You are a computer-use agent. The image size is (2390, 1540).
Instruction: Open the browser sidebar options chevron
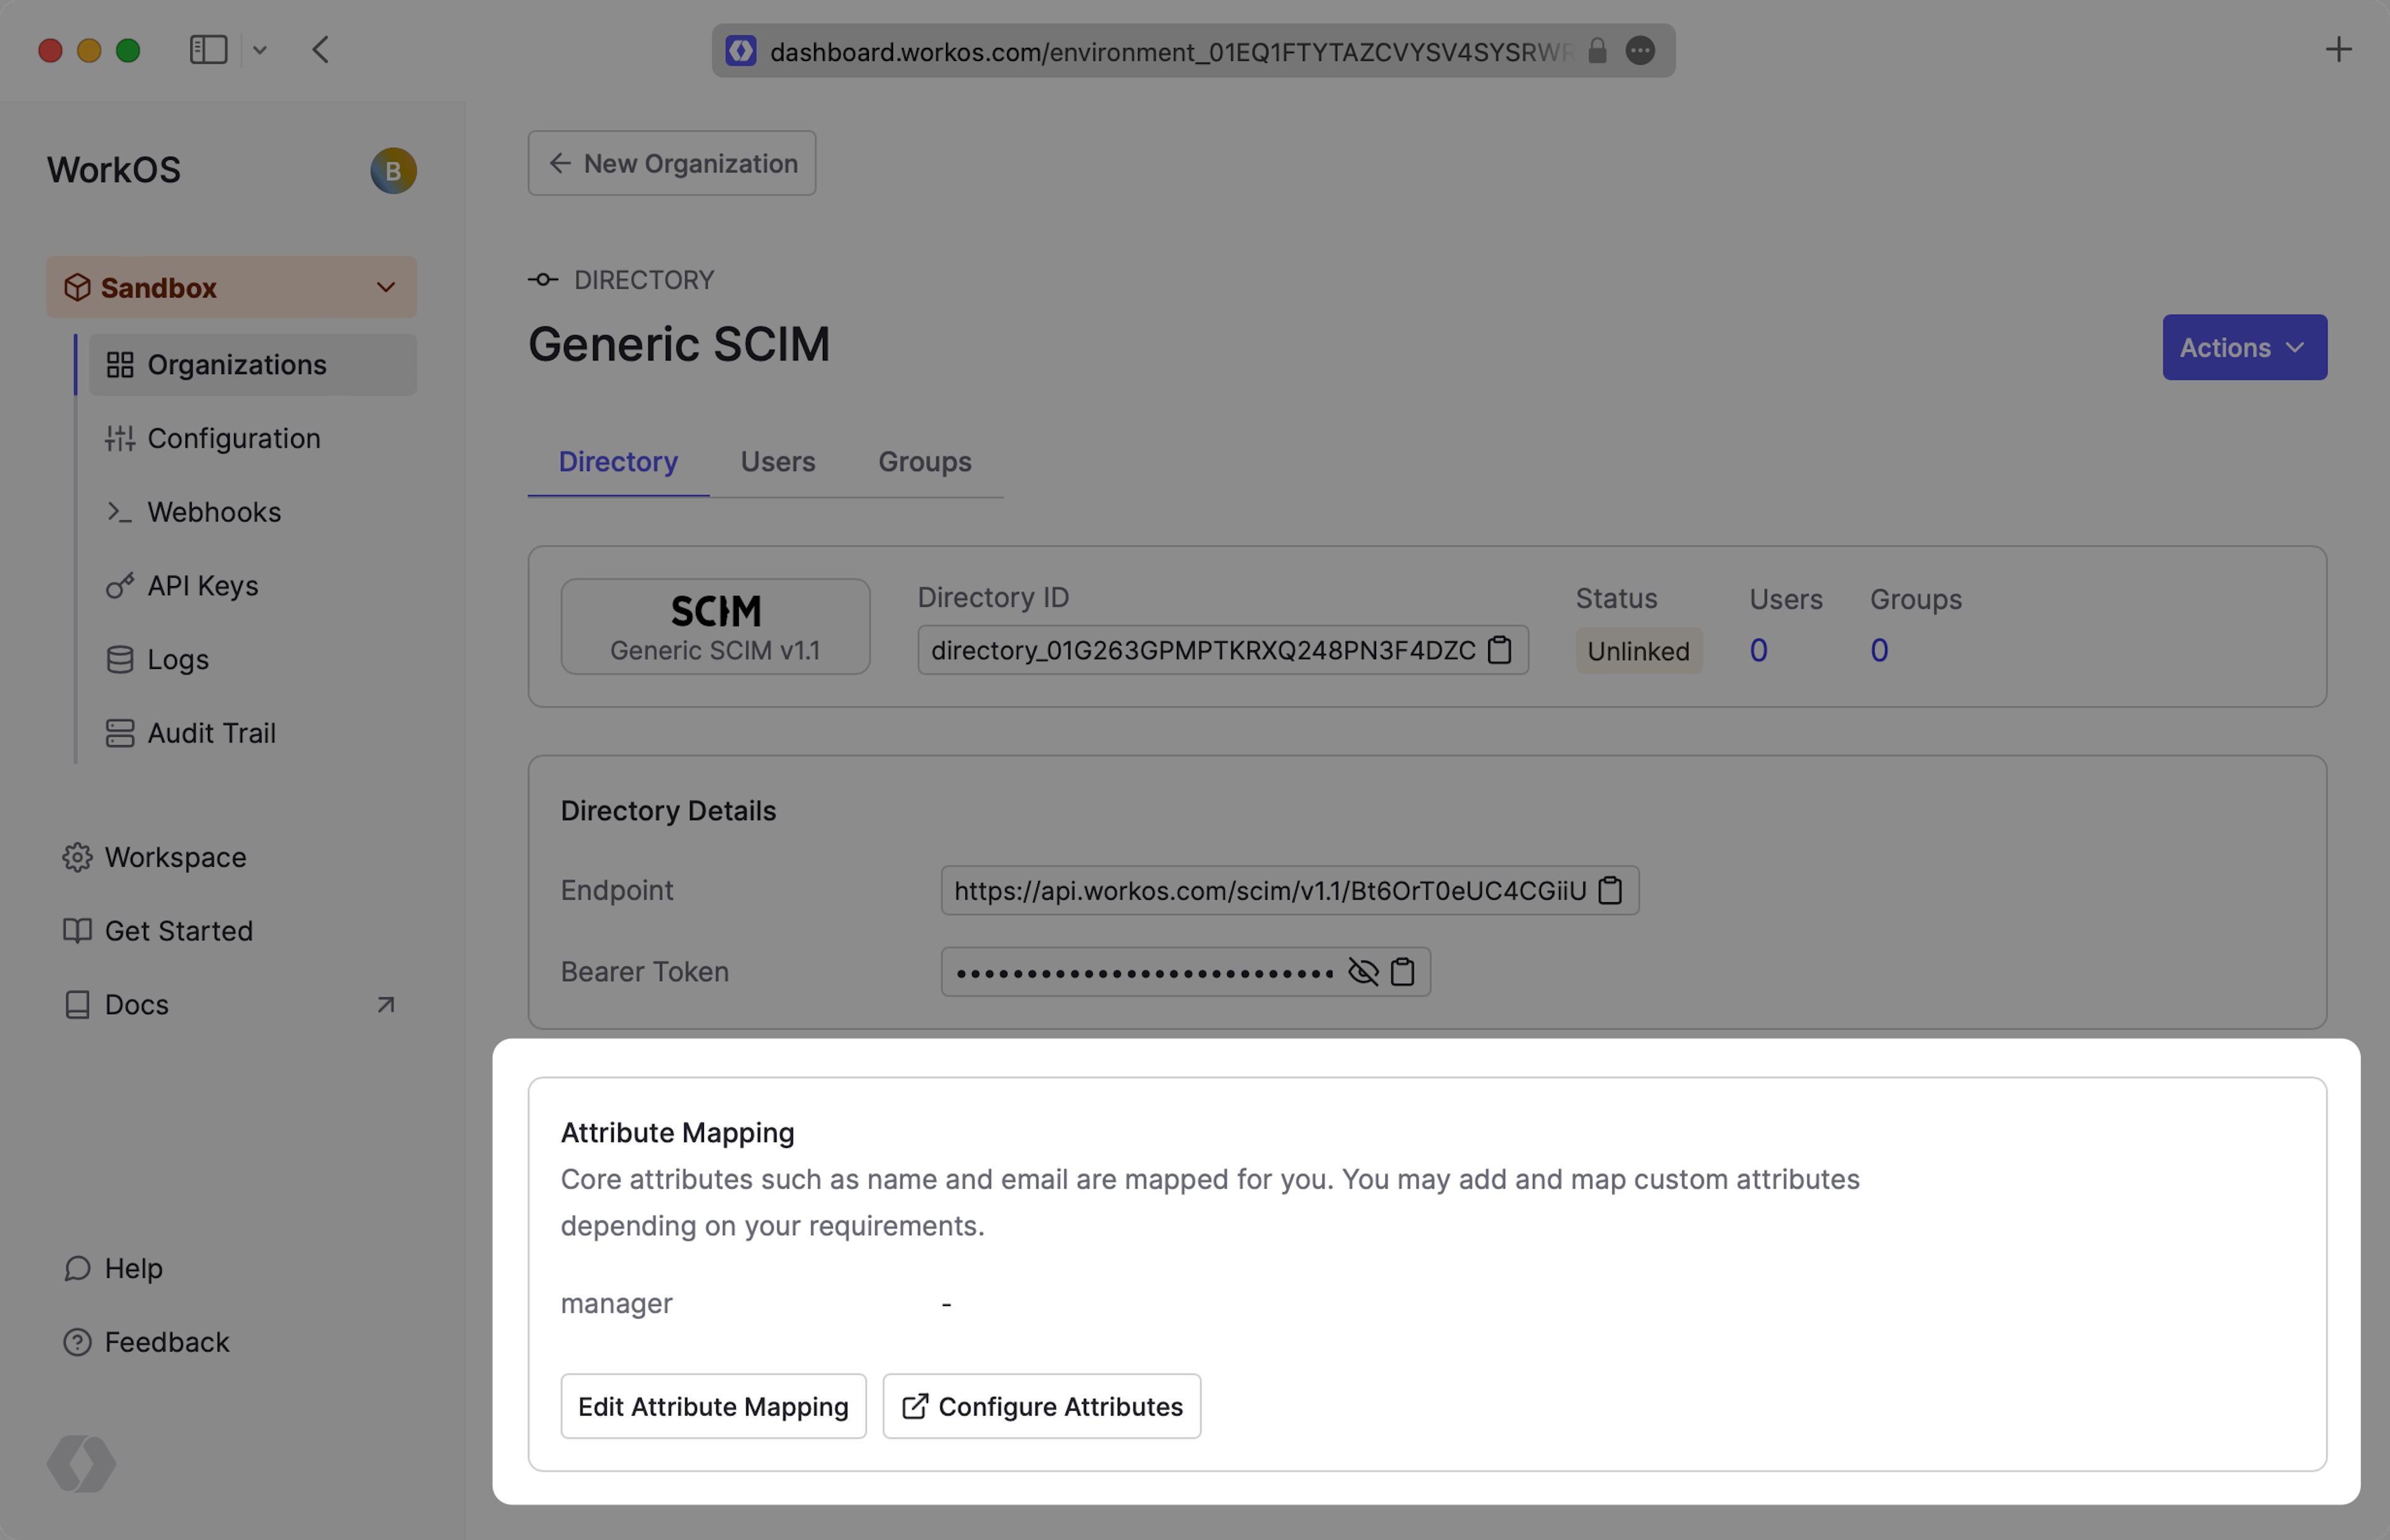click(260, 50)
